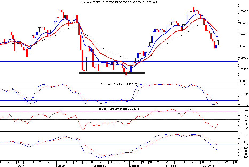The width and height of the screenshot is (249, 167).
Task: Select the November month label
Action: tap(172, 166)
